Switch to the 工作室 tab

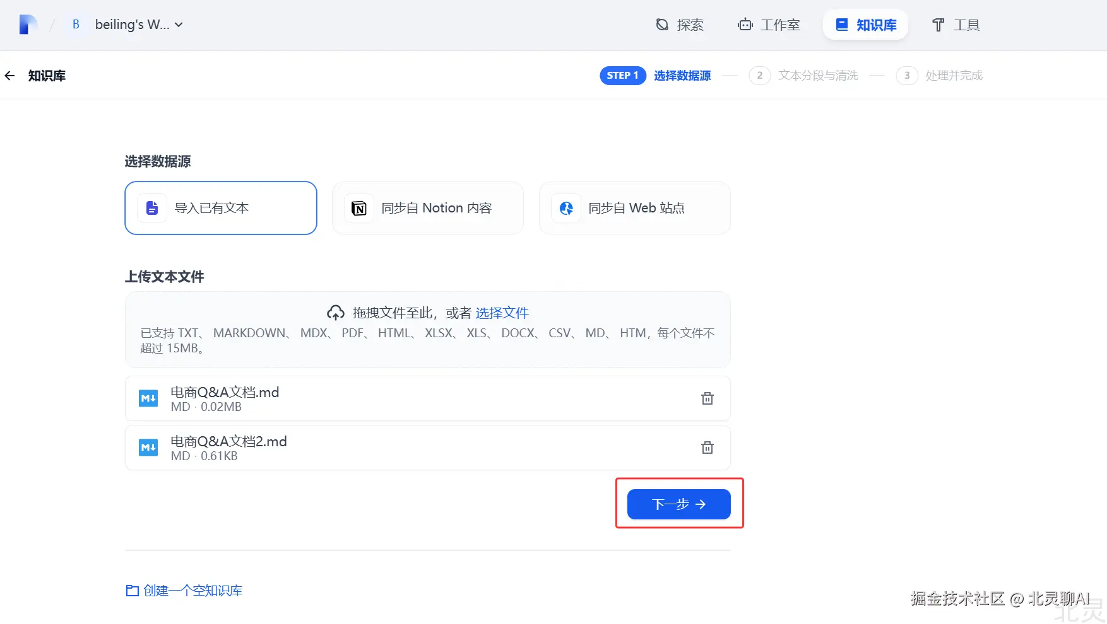(769, 25)
